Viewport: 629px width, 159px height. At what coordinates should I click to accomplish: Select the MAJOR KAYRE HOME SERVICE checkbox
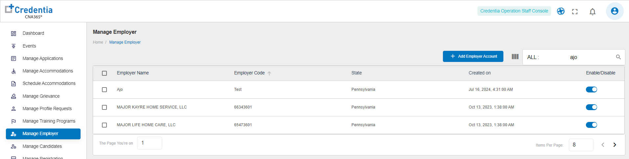pyautogui.click(x=105, y=108)
